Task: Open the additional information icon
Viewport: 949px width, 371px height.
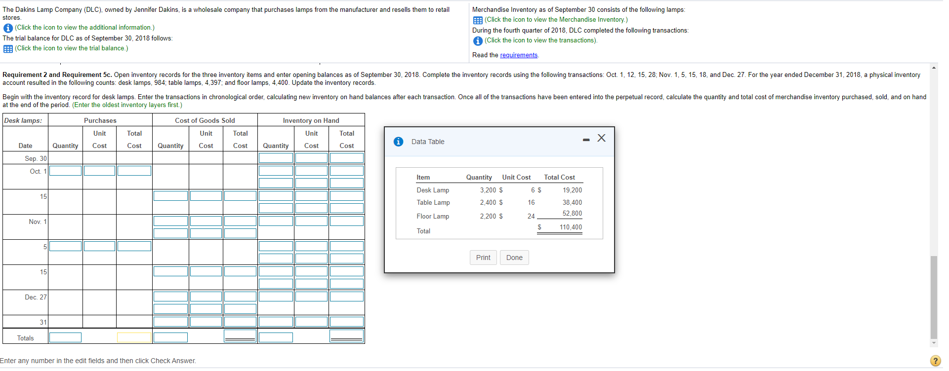Action: (8, 28)
